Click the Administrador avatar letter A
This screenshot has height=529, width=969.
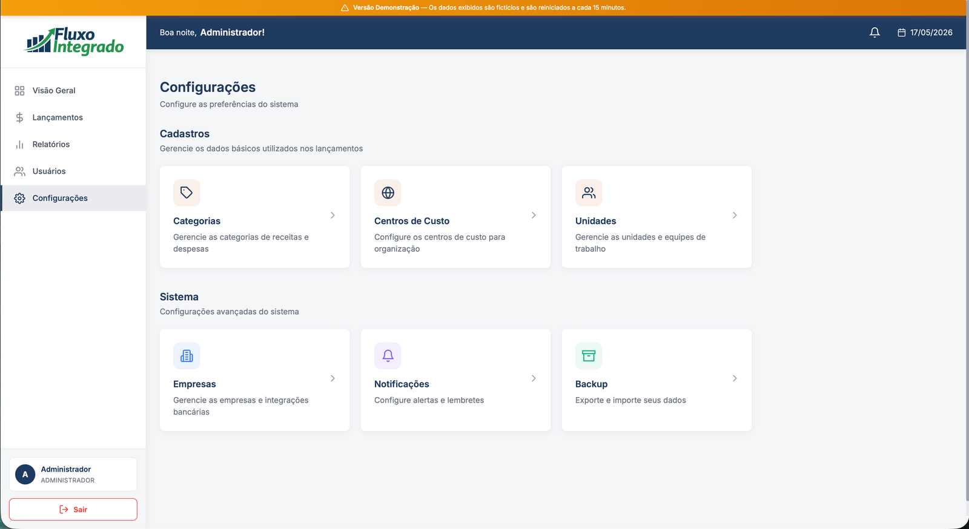(25, 475)
